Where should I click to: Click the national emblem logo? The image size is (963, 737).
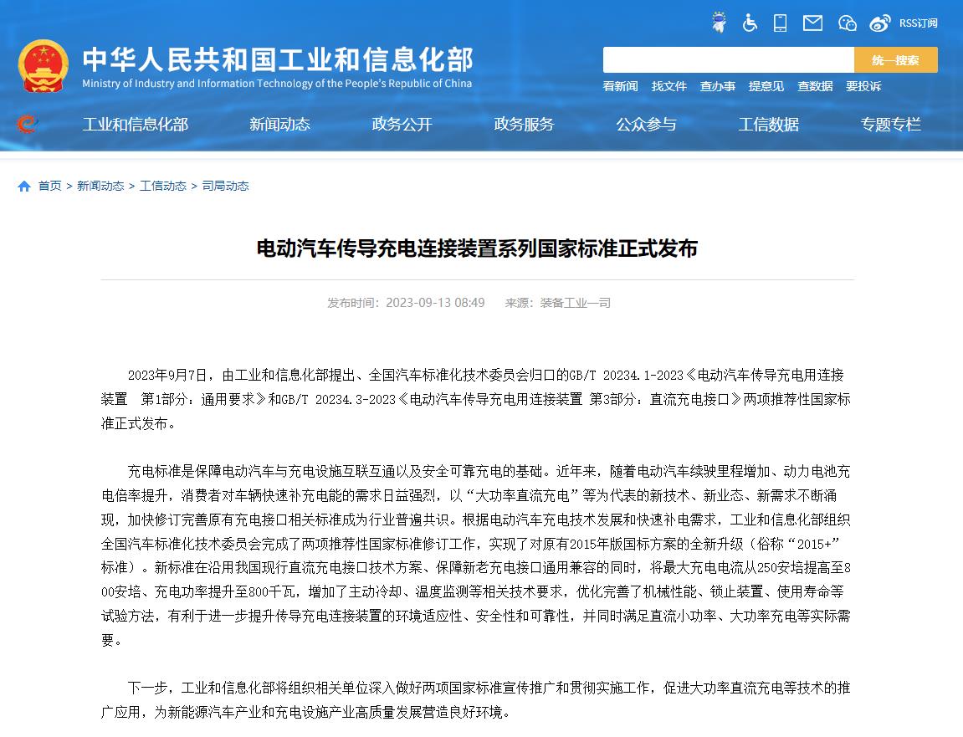(44, 66)
